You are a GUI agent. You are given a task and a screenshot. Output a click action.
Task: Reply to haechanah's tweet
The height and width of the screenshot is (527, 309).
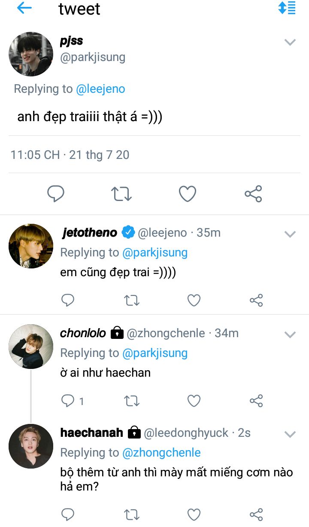tap(68, 514)
